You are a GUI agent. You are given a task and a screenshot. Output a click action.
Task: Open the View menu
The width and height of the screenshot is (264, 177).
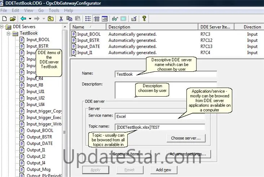28,10
